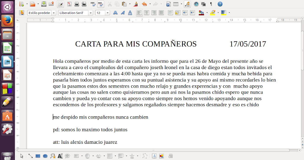The image size is (304, 160).
Task: Toggle Show Draw Functions toolbar
Action: click(x=187, y=4)
